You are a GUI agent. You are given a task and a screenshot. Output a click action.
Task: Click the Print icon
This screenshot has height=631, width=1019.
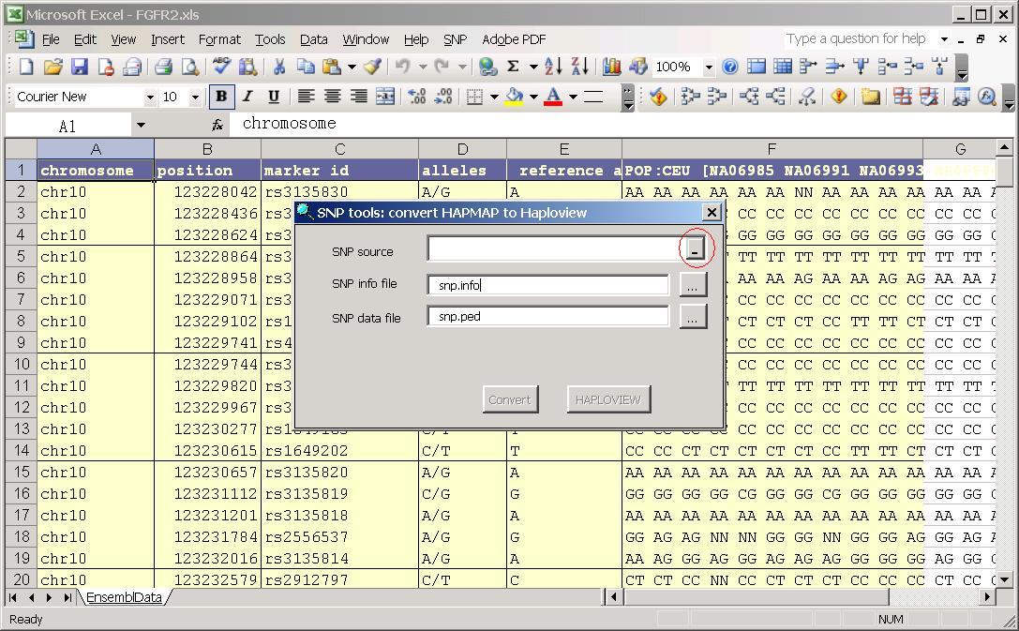pyautogui.click(x=164, y=67)
